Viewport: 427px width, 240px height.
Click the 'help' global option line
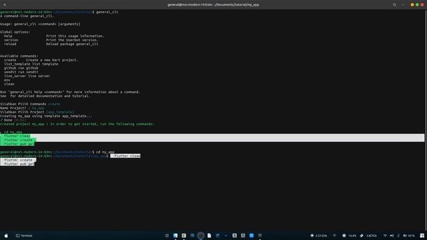(x=54, y=36)
